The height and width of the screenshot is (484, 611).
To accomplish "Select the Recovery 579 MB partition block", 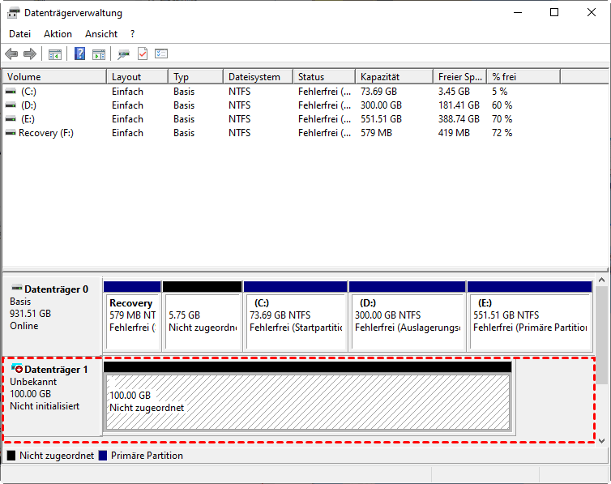I will coord(132,315).
